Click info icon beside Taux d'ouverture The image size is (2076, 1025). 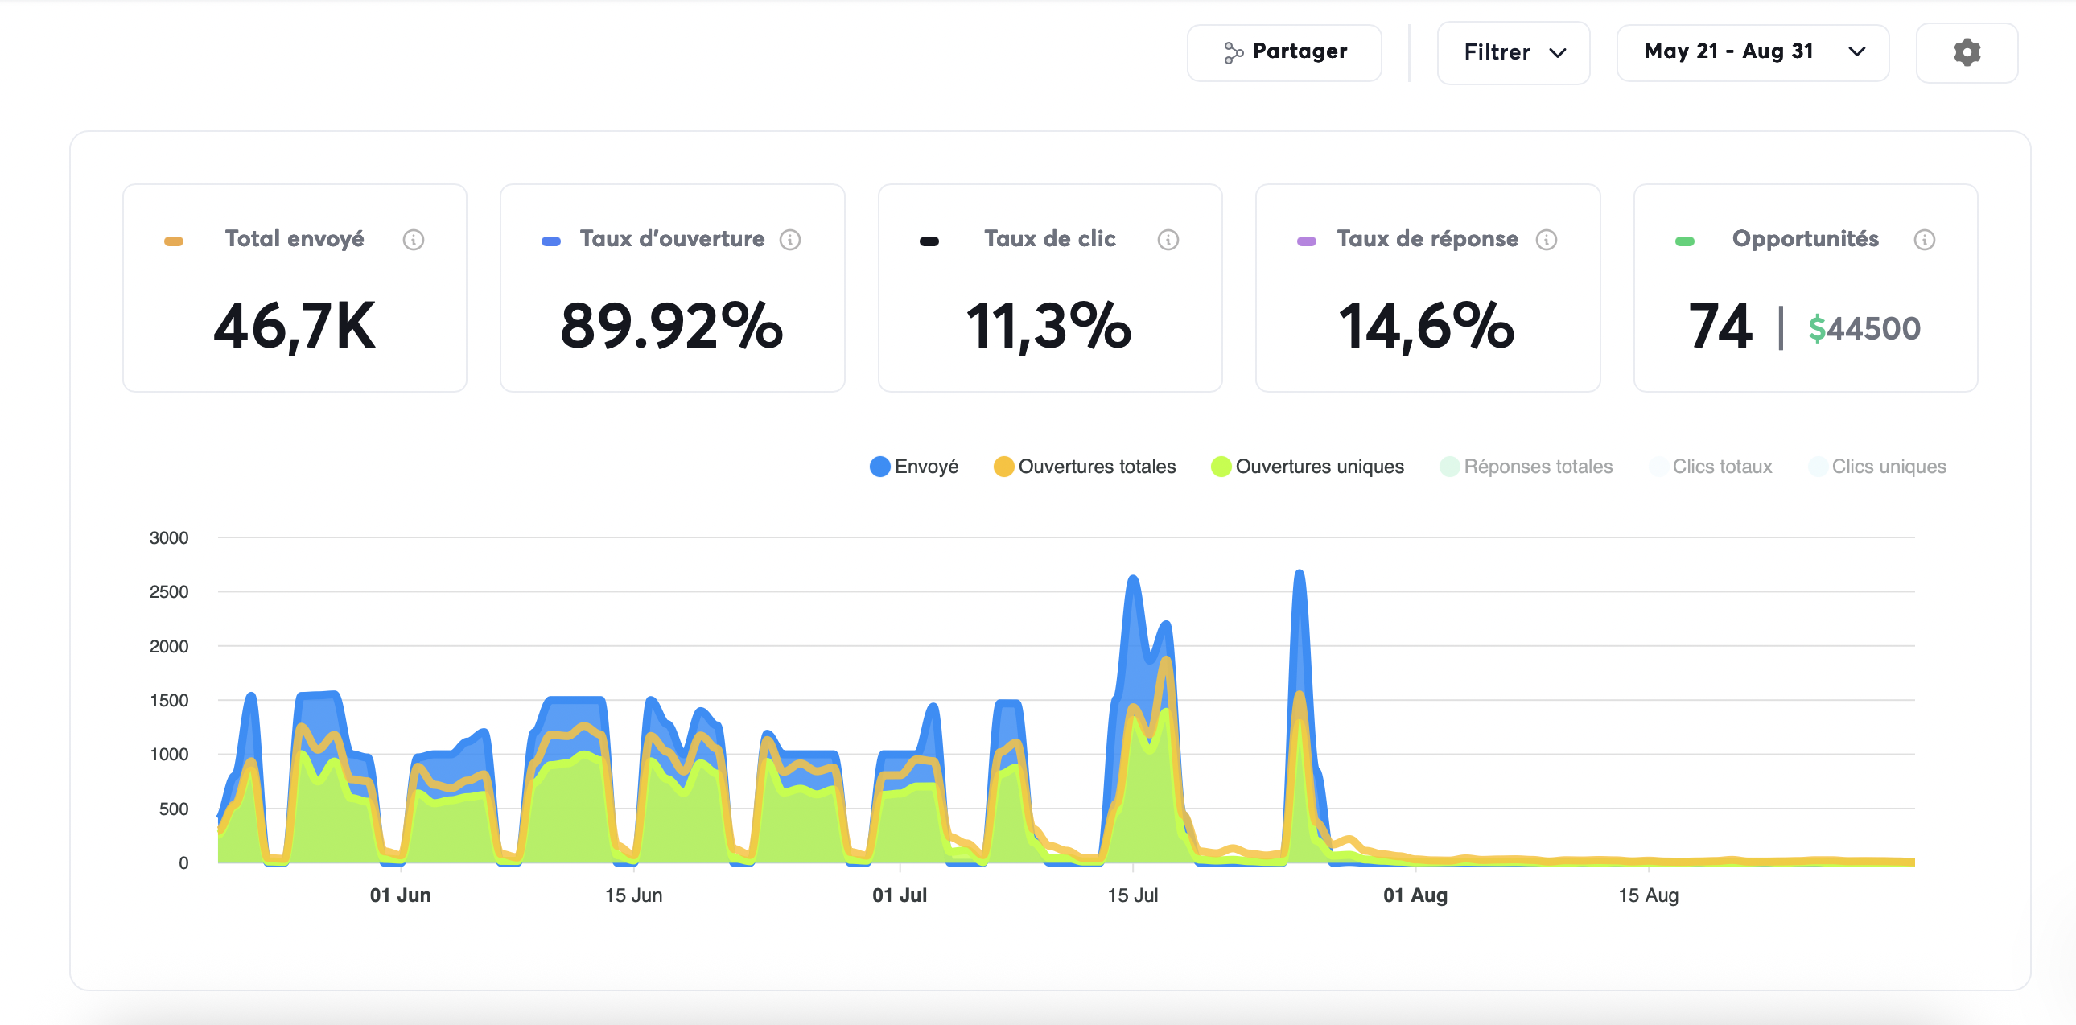coord(790,239)
